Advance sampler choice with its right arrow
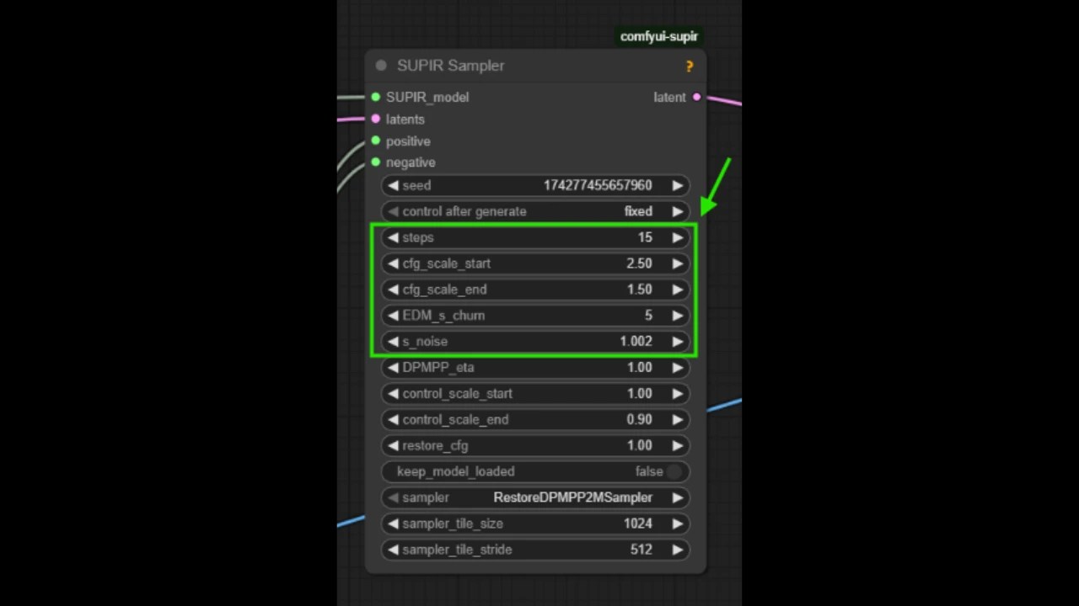Viewport: 1079px width, 606px height. [678, 497]
